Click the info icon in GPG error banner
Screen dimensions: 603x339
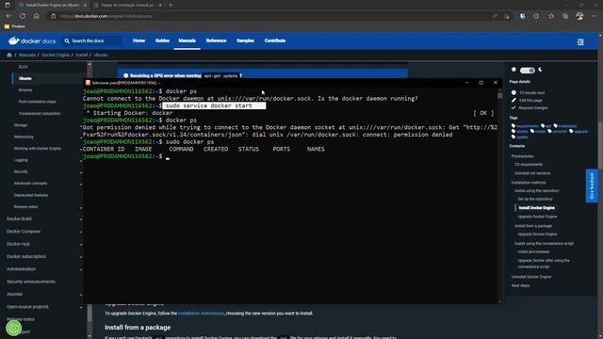click(125, 75)
